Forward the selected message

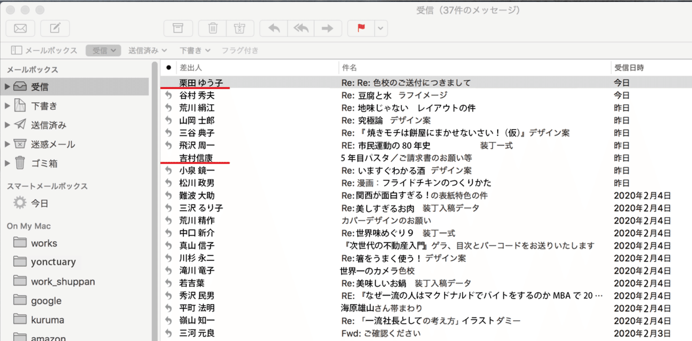coord(328,28)
